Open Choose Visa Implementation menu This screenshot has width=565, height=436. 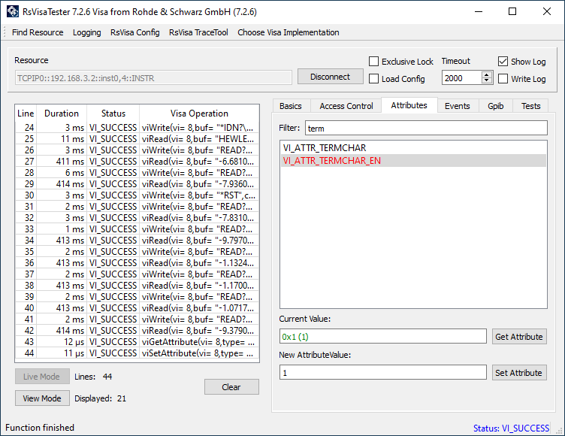[289, 32]
